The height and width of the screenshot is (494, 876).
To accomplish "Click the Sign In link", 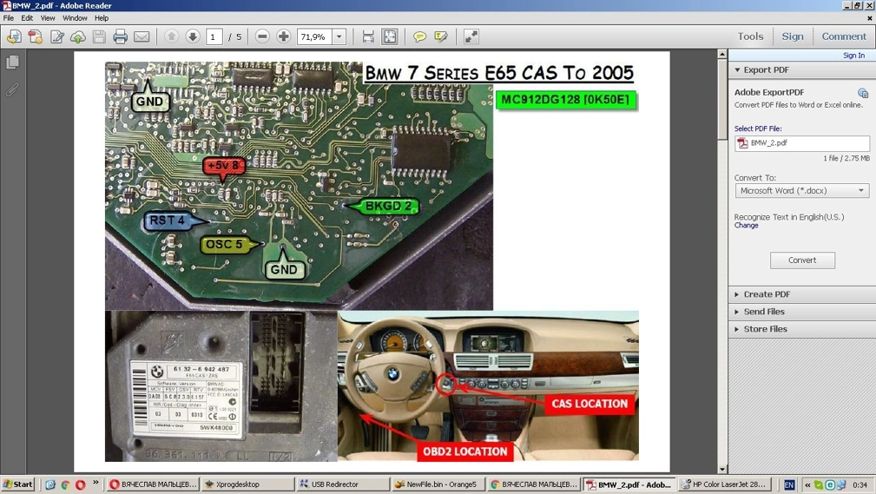I will point(853,56).
